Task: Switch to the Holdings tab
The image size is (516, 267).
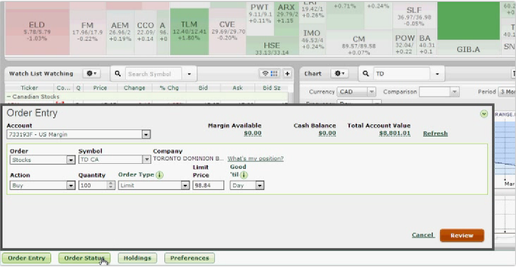Action: [x=137, y=258]
